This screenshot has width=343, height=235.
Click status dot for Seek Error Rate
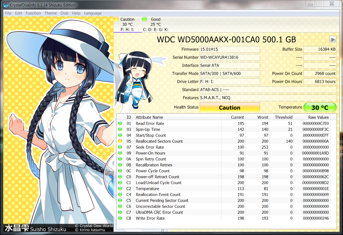[x=120, y=147]
